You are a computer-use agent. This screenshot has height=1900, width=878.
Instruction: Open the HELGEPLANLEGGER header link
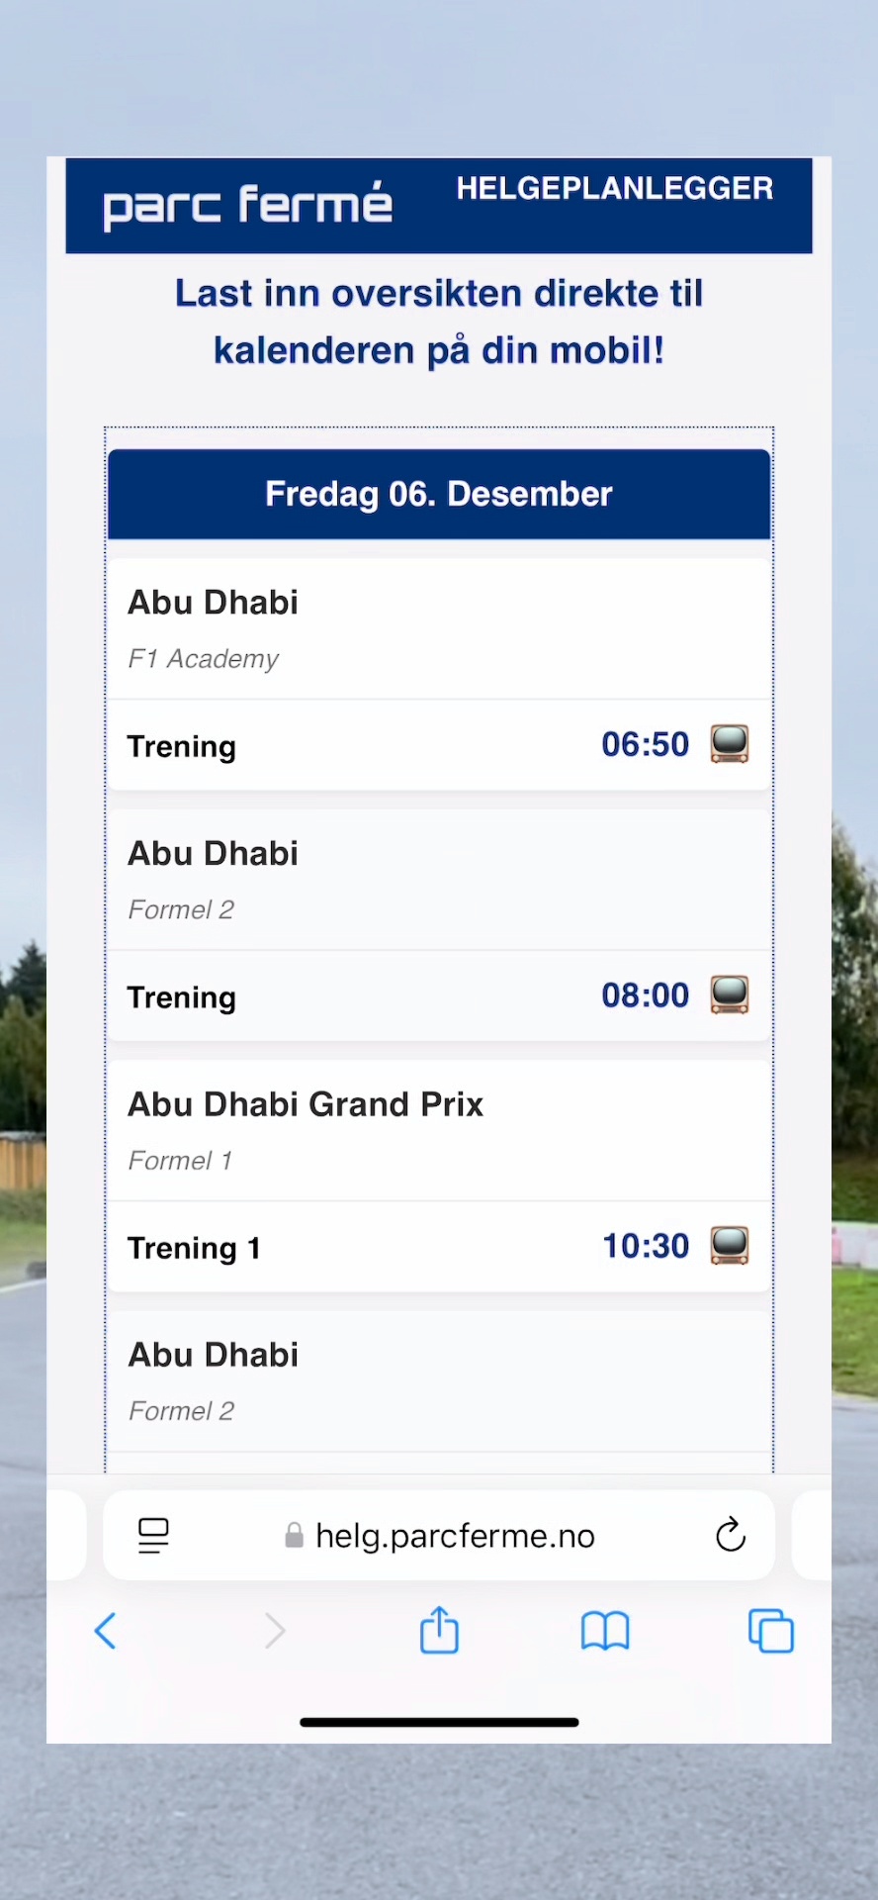(x=614, y=189)
